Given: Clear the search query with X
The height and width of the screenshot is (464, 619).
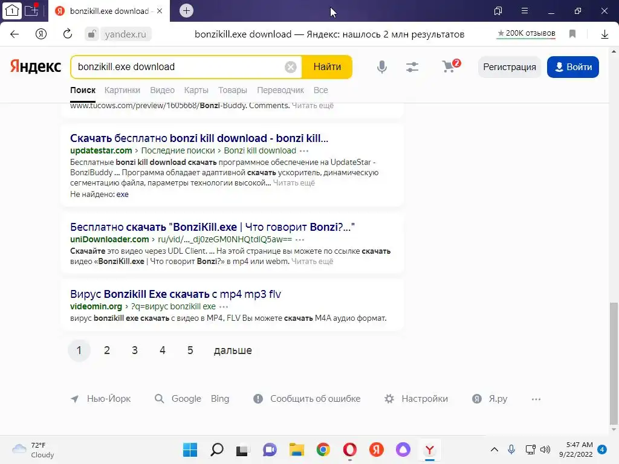Looking at the screenshot, I should pyautogui.click(x=291, y=67).
